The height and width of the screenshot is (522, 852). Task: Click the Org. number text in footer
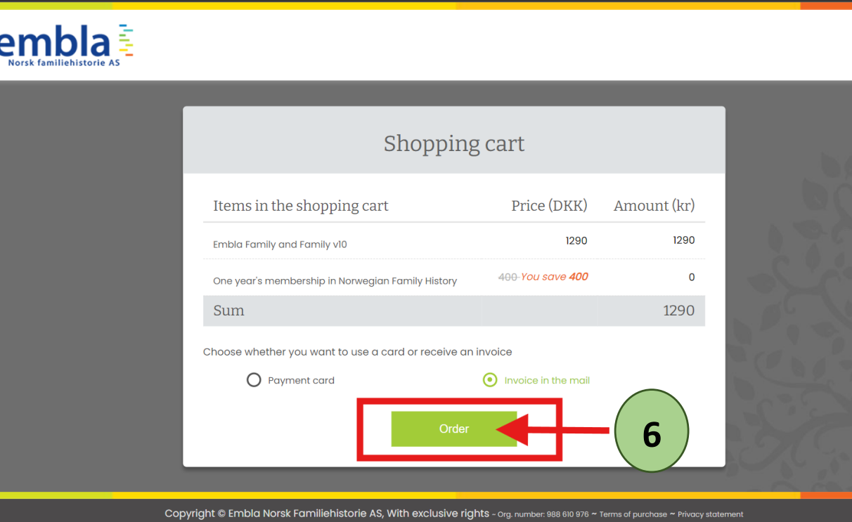click(543, 514)
